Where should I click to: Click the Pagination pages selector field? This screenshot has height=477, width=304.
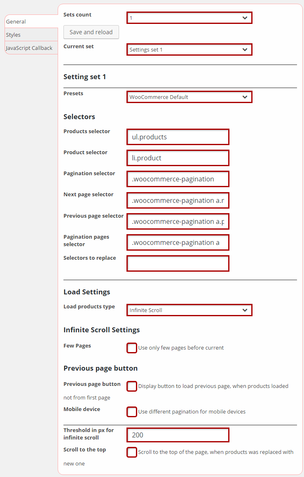click(178, 242)
